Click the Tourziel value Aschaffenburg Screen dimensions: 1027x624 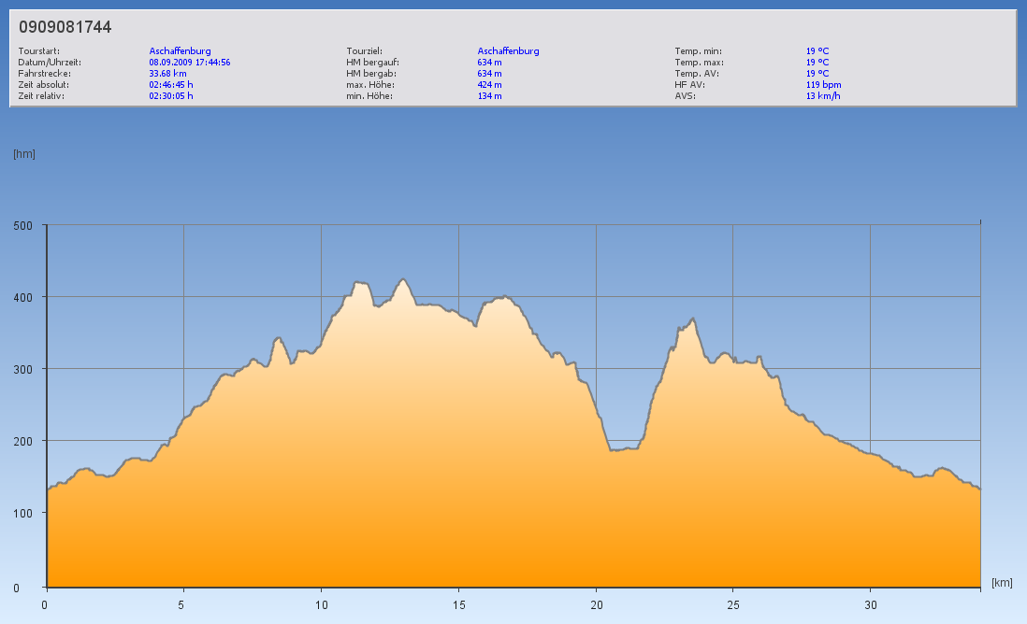point(508,51)
